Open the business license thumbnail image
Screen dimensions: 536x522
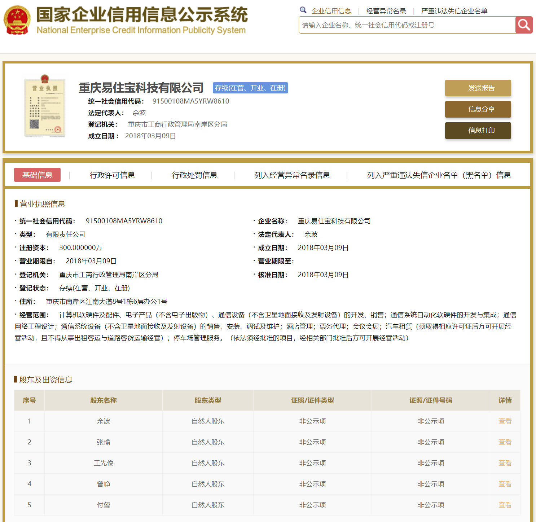click(45, 106)
